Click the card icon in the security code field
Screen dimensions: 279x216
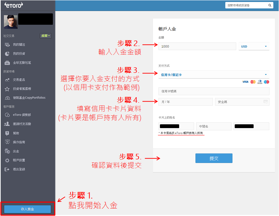pos(266,102)
